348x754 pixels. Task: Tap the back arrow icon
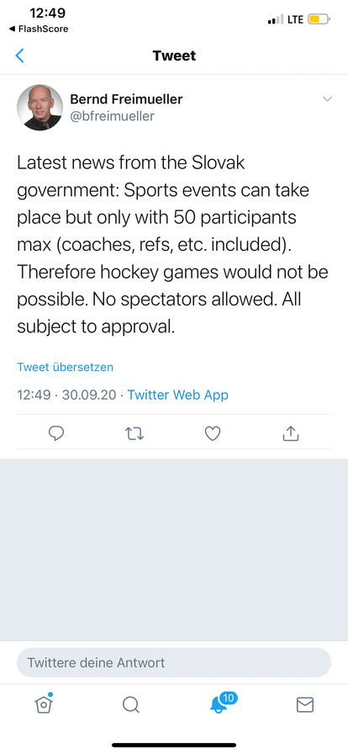(19, 56)
